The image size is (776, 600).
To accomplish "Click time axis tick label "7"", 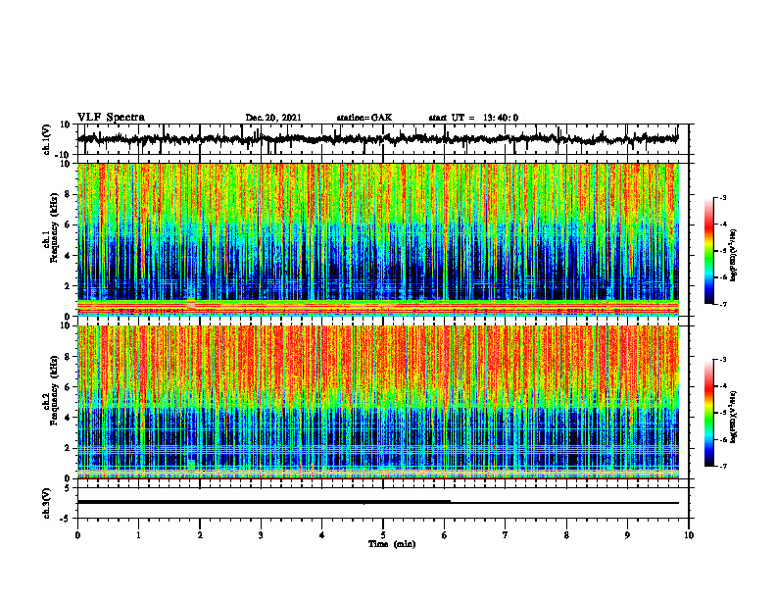I will point(506,535).
